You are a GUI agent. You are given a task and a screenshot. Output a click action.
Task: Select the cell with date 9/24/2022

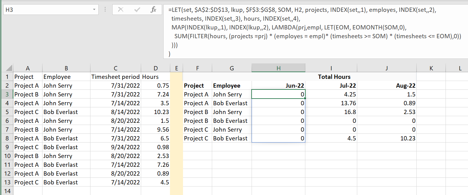pos(115,147)
